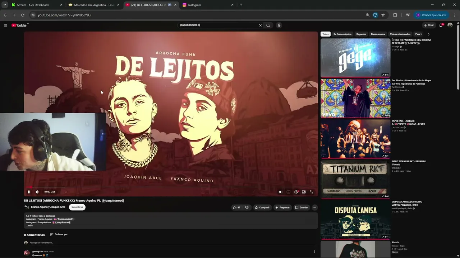This screenshot has width=460, height=258.
Task: Click the Verifica que eres tú profile chip
Action: (x=431, y=15)
